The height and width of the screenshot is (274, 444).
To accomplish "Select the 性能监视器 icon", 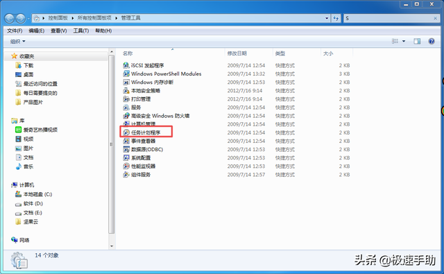I will pyautogui.click(x=126, y=166).
